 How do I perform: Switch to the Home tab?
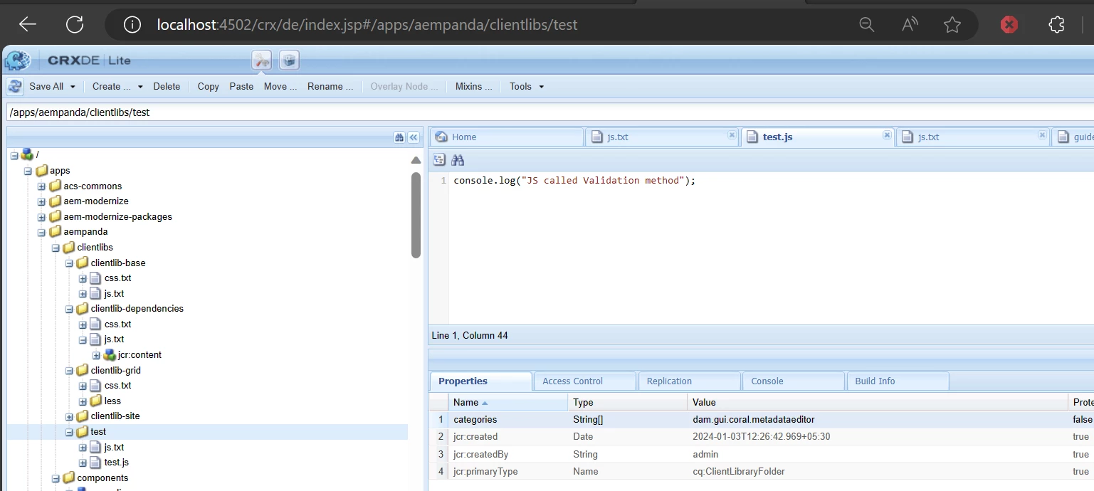pos(506,137)
